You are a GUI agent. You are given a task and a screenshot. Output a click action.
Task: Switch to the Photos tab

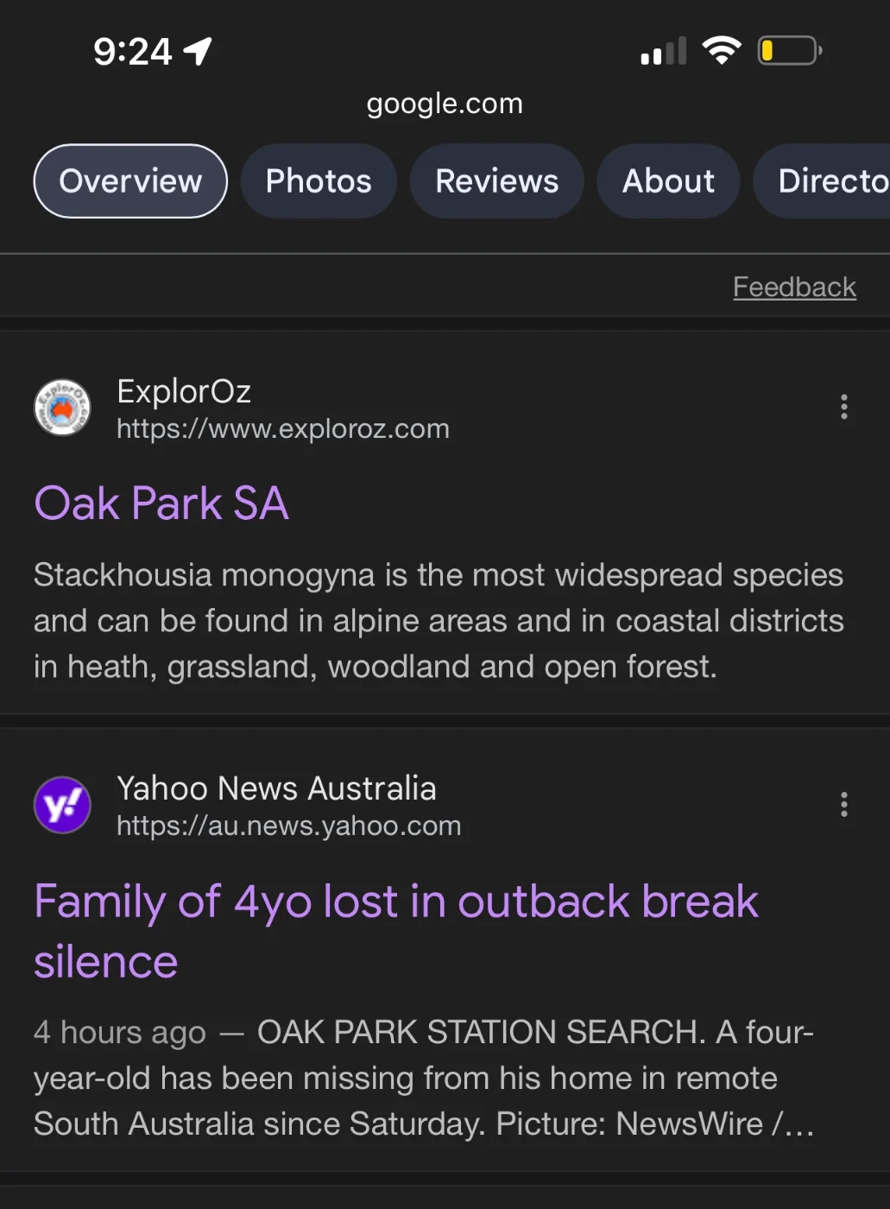319,181
